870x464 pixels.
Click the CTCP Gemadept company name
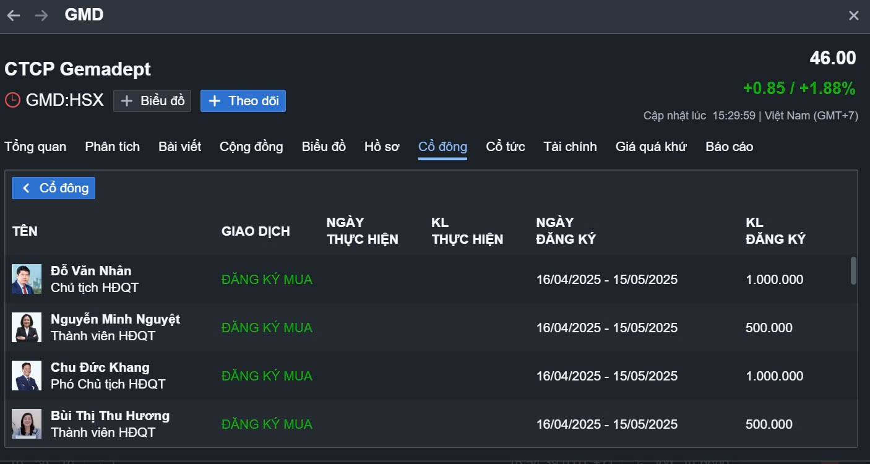point(78,69)
